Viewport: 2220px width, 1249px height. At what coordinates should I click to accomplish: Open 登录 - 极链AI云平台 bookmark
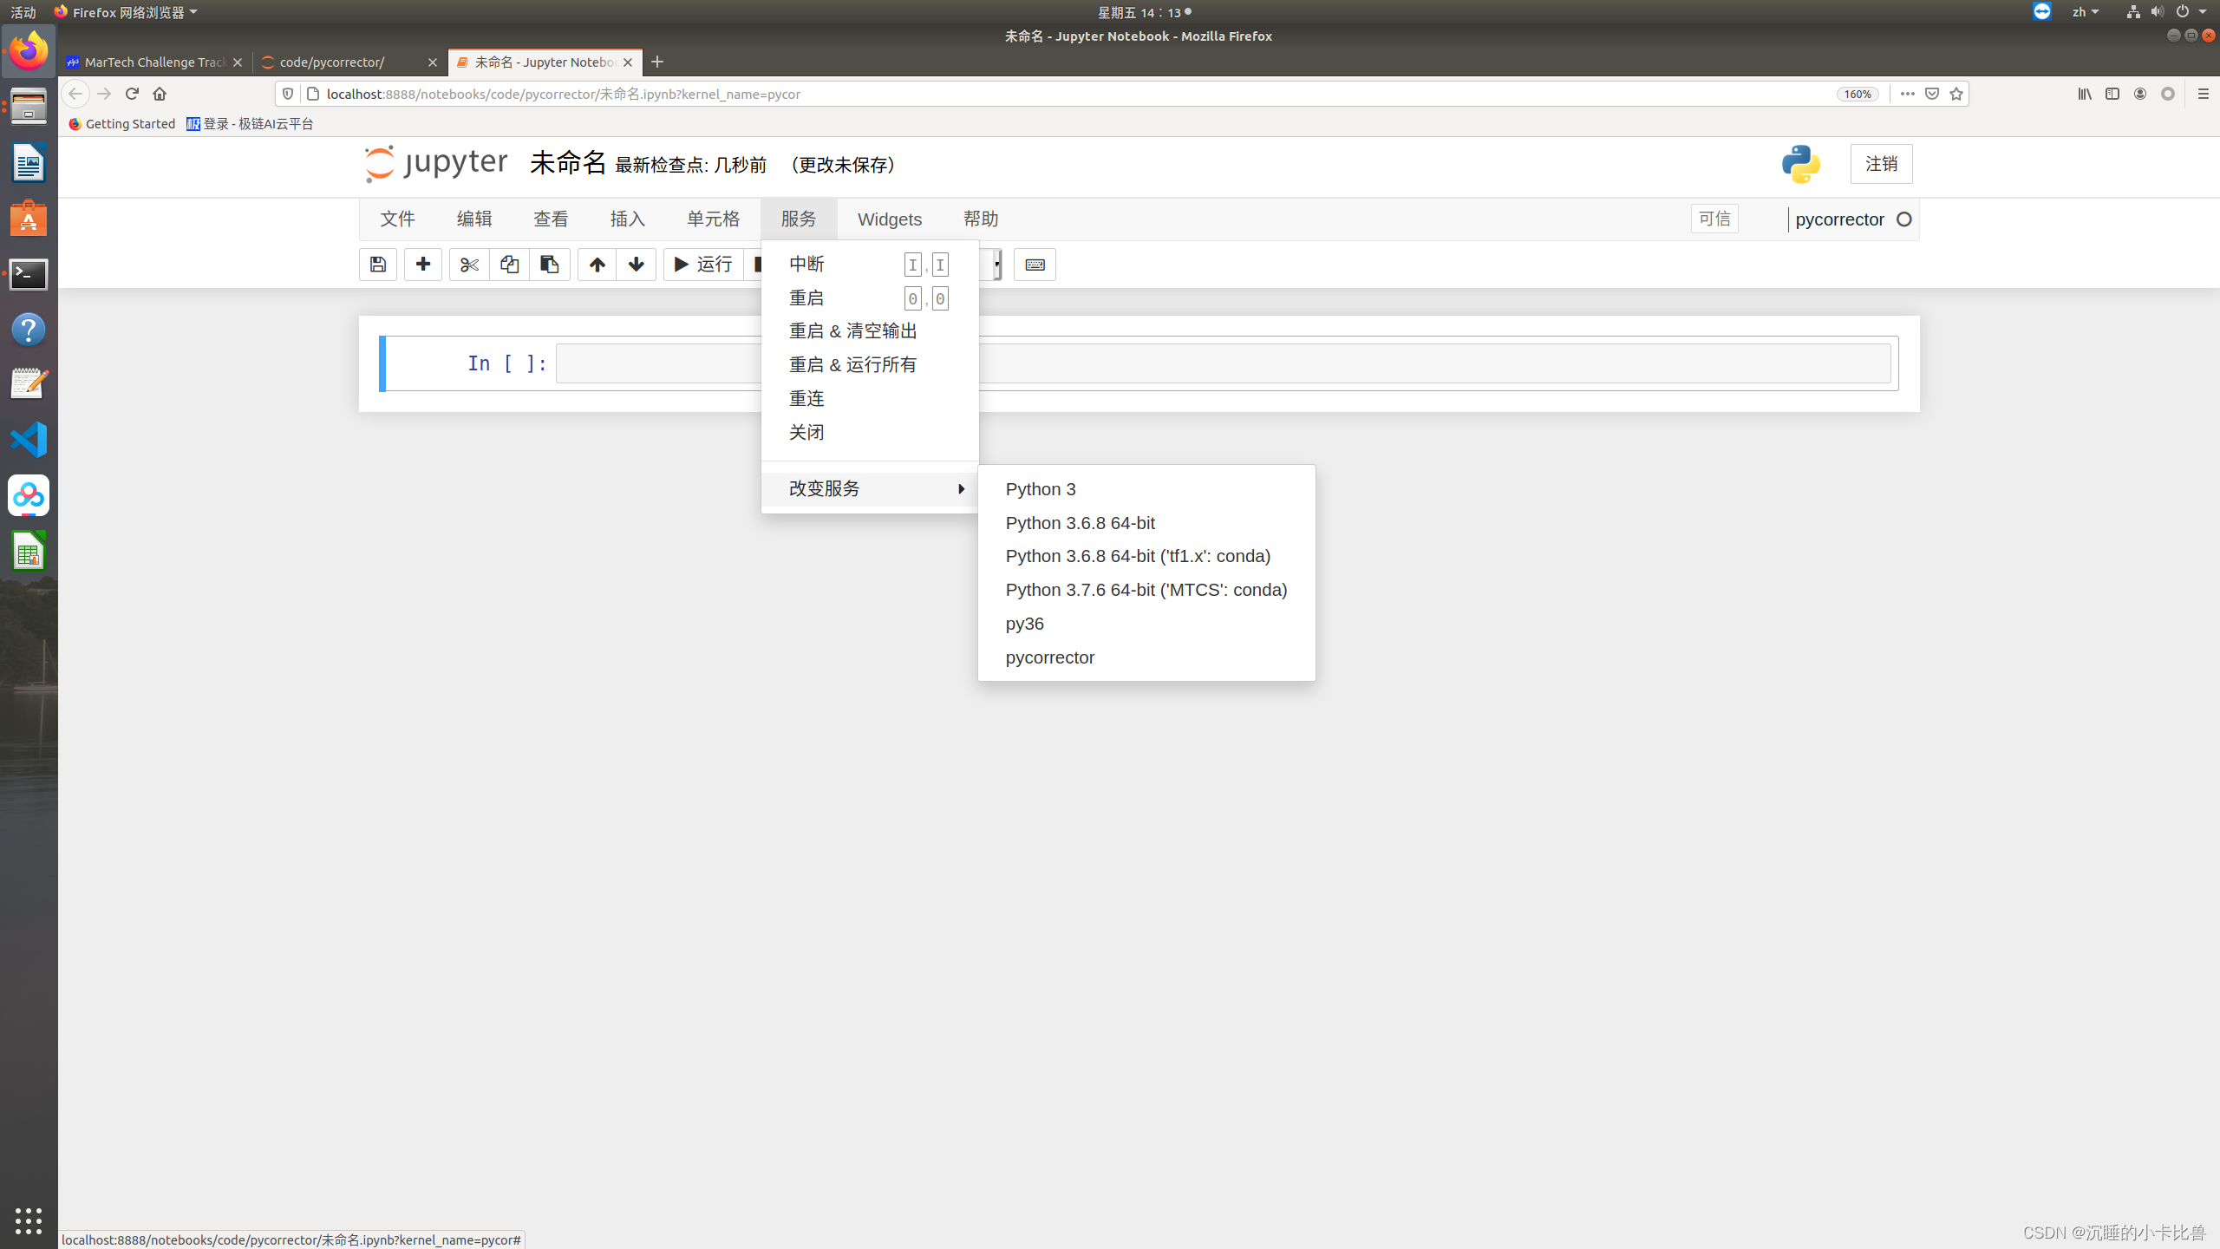250,124
